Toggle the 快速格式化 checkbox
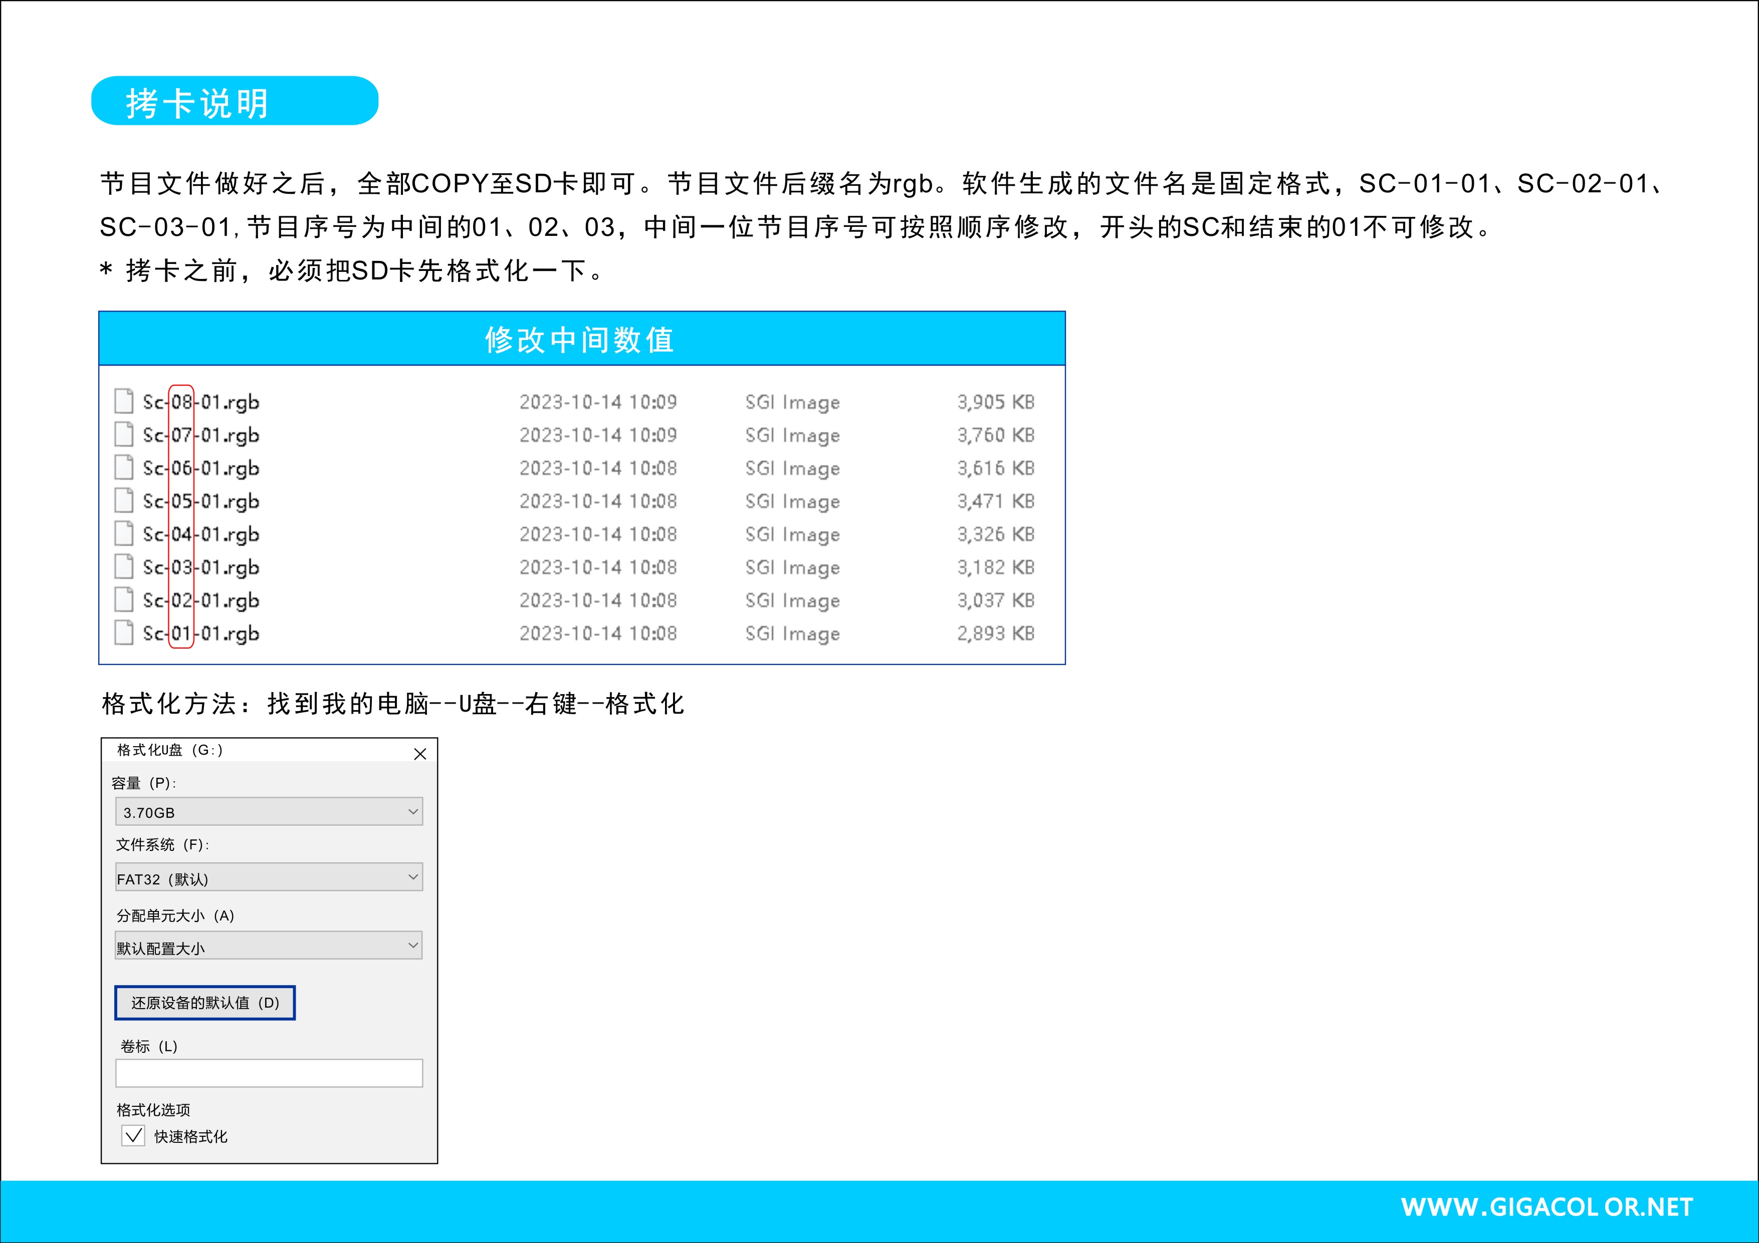 [x=133, y=1135]
